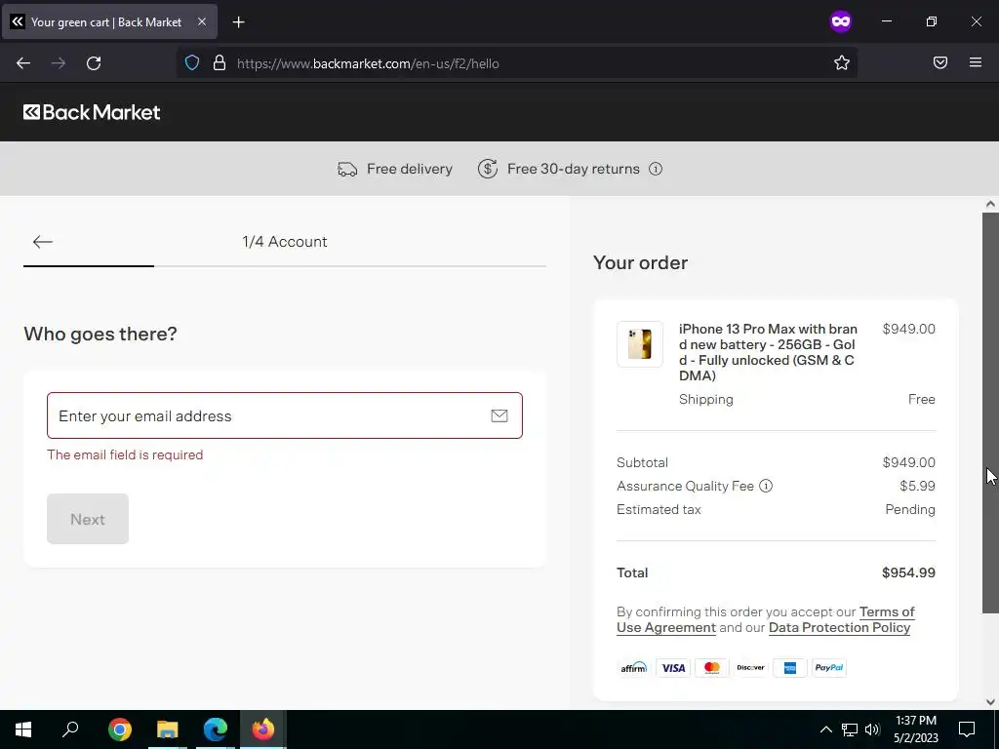Viewport: 999px width, 749px height.
Task: Click the Next button
Action: (88, 519)
